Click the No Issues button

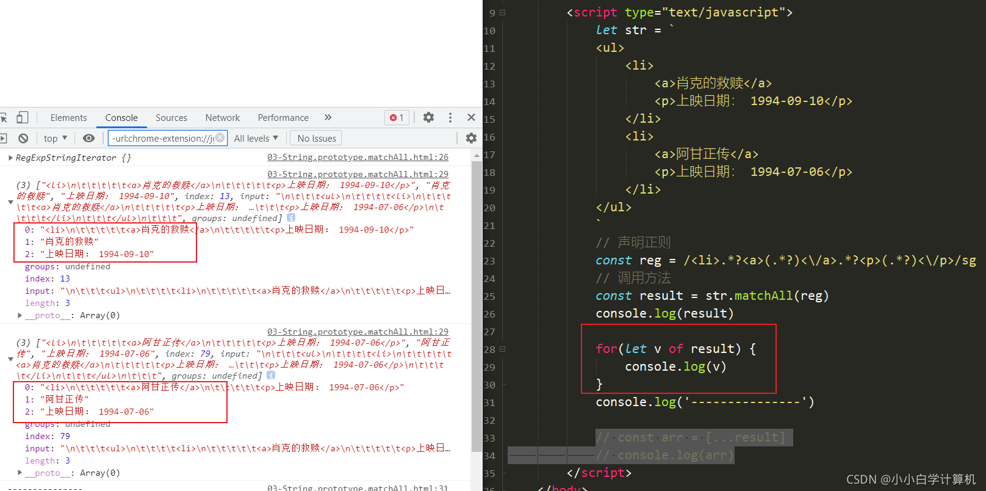[317, 139]
